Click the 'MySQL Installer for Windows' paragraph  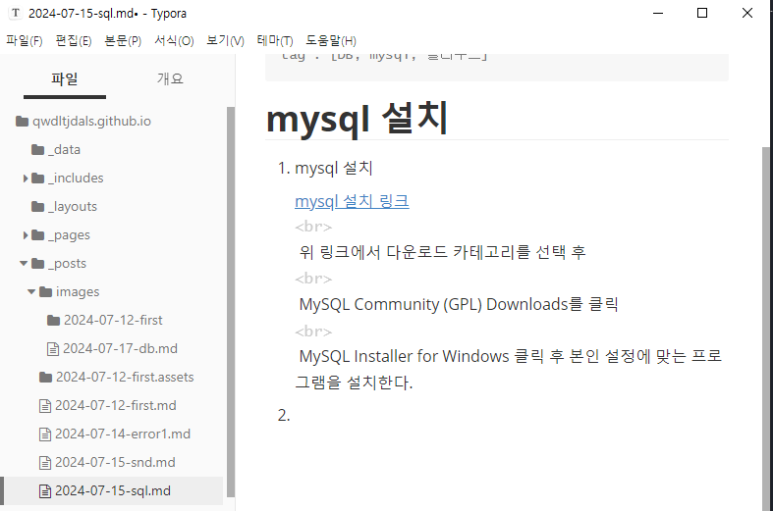tap(510, 369)
